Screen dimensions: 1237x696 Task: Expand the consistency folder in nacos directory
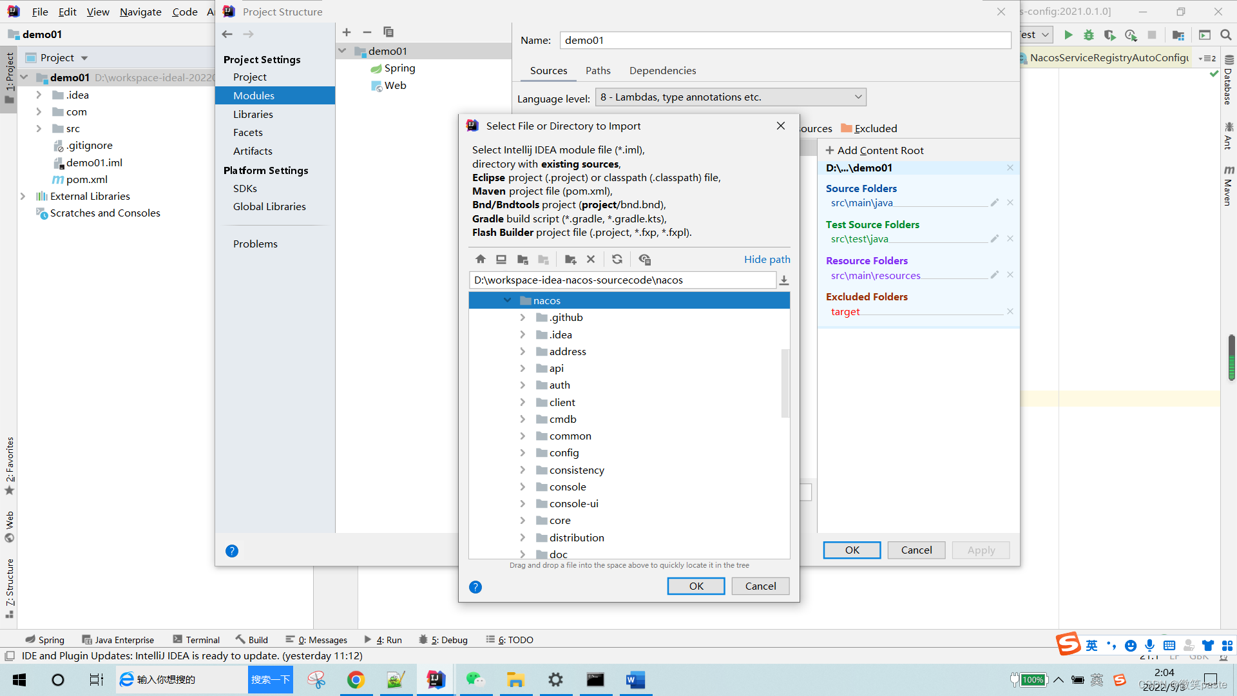(522, 470)
